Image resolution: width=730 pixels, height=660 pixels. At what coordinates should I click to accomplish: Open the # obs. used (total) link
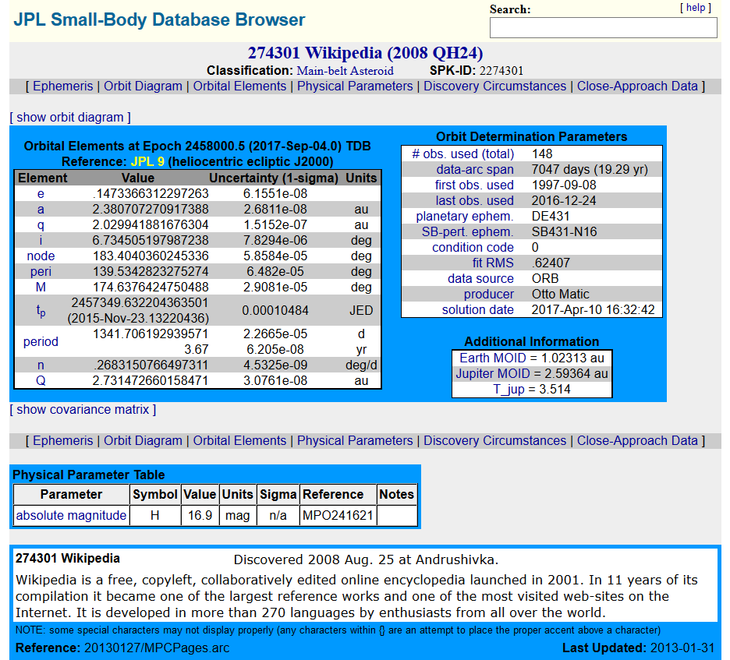(462, 154)
